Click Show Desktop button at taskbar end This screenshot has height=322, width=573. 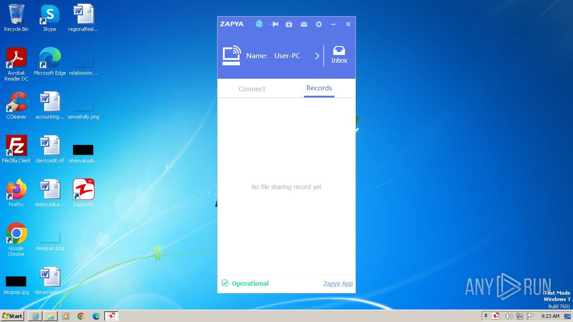(568, 316)
